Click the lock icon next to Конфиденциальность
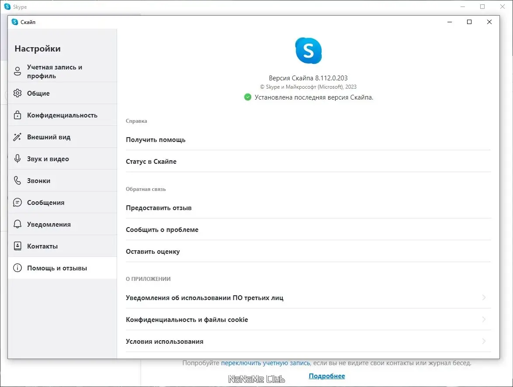 (17, 115)
